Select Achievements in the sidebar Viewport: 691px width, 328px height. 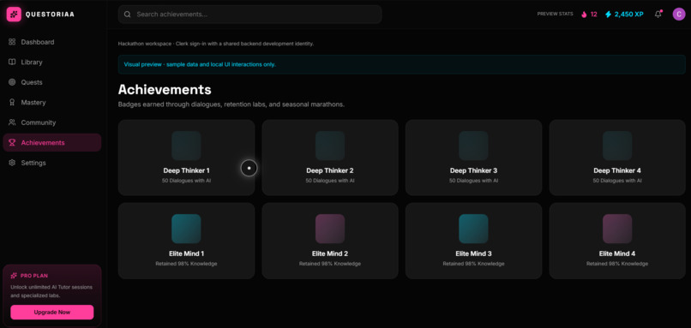pos(52,143)
